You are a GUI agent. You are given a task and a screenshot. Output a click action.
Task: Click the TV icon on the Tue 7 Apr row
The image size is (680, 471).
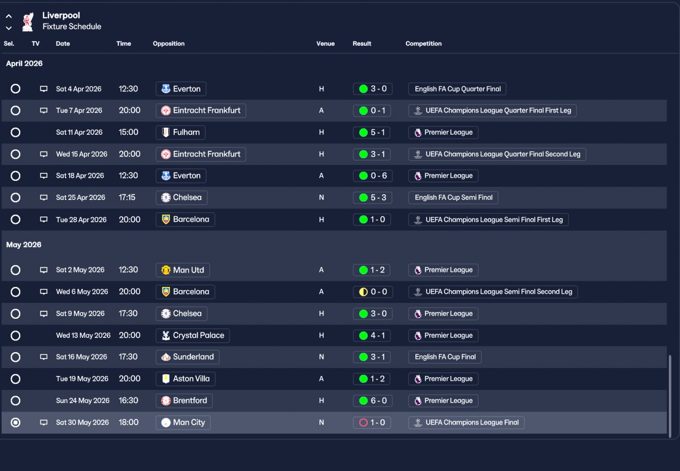pyautogui.click(x=44, y=111)
